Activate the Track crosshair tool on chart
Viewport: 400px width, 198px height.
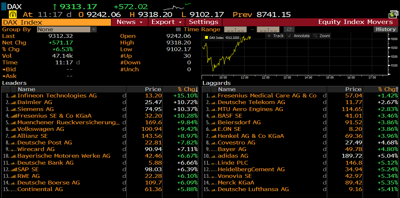click(275, 36)
